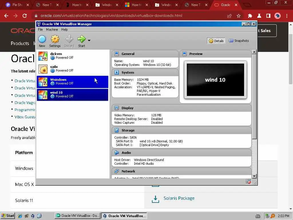Click the Chrome back arrow
This screenshot has height=220, width=293.
click(x=6, y=16)
